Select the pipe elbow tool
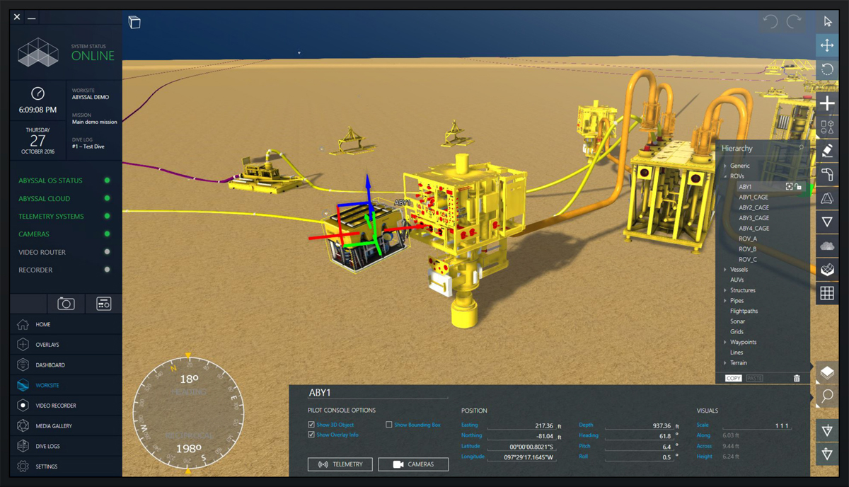Image resolution: width=849 pixels, height=487 pixels. 827,175
